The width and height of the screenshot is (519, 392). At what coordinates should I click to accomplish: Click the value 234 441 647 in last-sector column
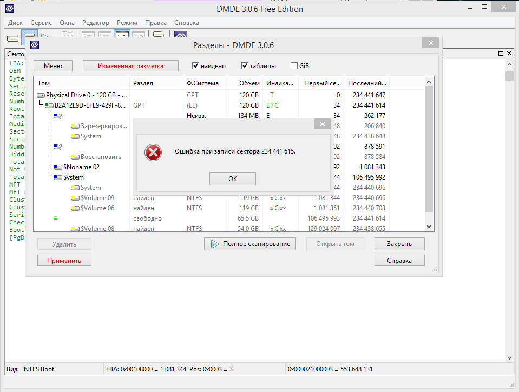point(369,95)
